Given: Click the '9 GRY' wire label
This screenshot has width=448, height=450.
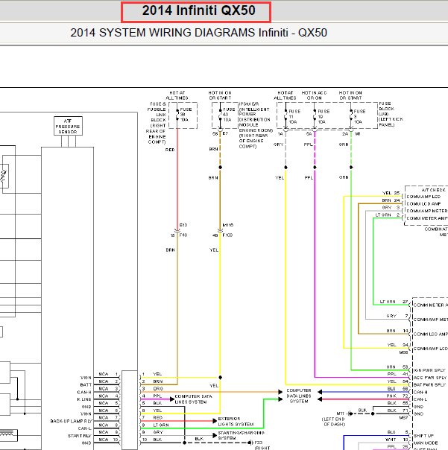Looking at the screenshot, I should tap(153, 432).
